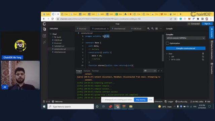Open the Transaction side tab

click(212, 69)
